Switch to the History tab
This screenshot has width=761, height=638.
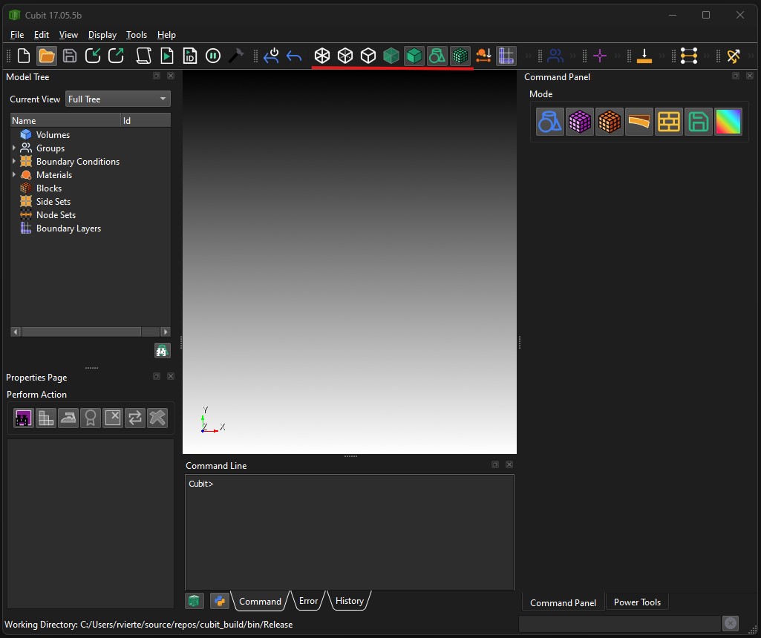[x=349, y=601]
